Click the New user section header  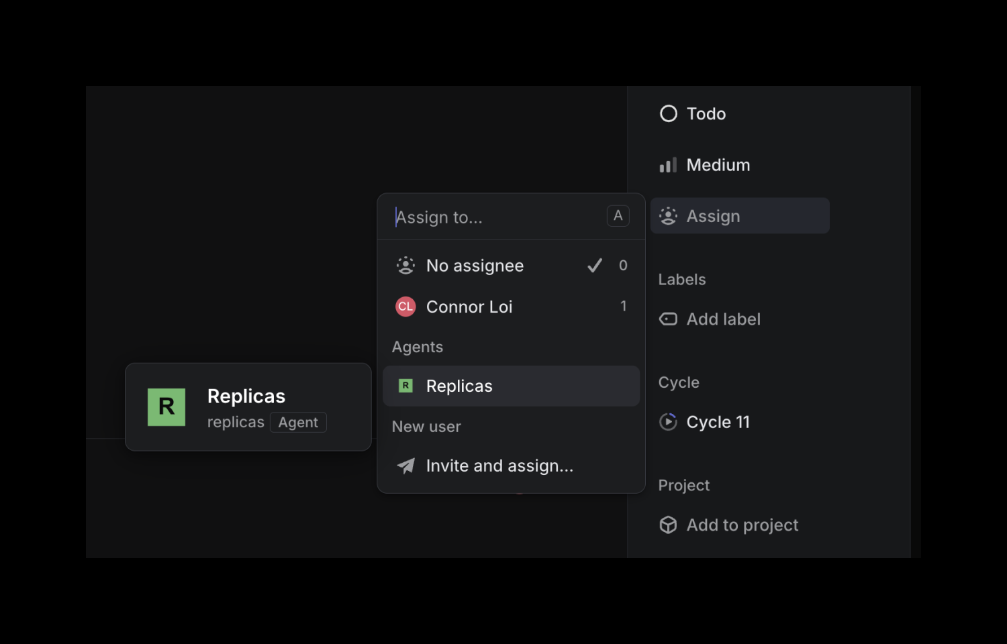426,426
